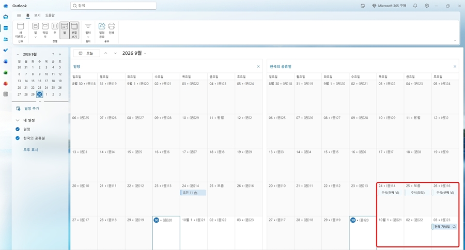This screenshot has width=465, height=250.
Task: Click in the 검색 search field
Action: [x=113, y=6]
